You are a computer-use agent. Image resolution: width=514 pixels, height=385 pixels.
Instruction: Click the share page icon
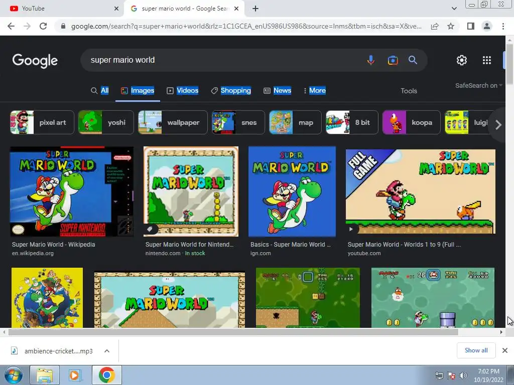pyautogui.click(x=435, y=26)
